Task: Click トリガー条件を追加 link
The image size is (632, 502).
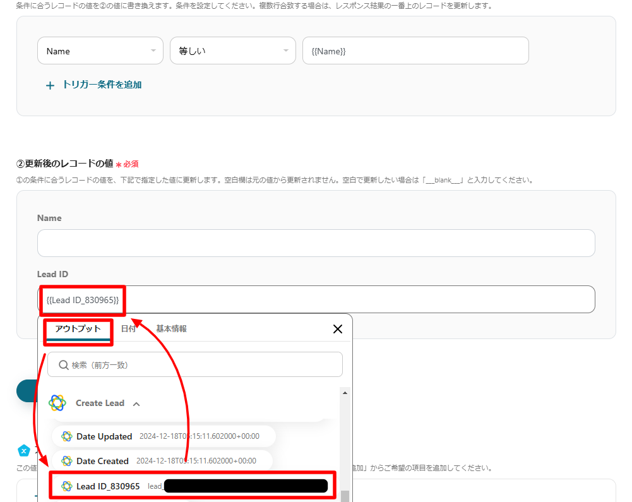Action: [x=102, y=85]
